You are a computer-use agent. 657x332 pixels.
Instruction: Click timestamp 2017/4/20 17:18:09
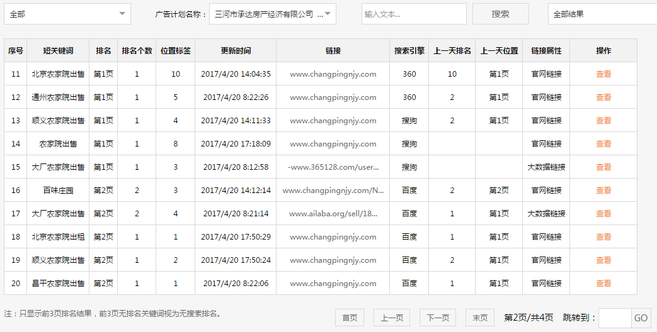tap(236, 144)
